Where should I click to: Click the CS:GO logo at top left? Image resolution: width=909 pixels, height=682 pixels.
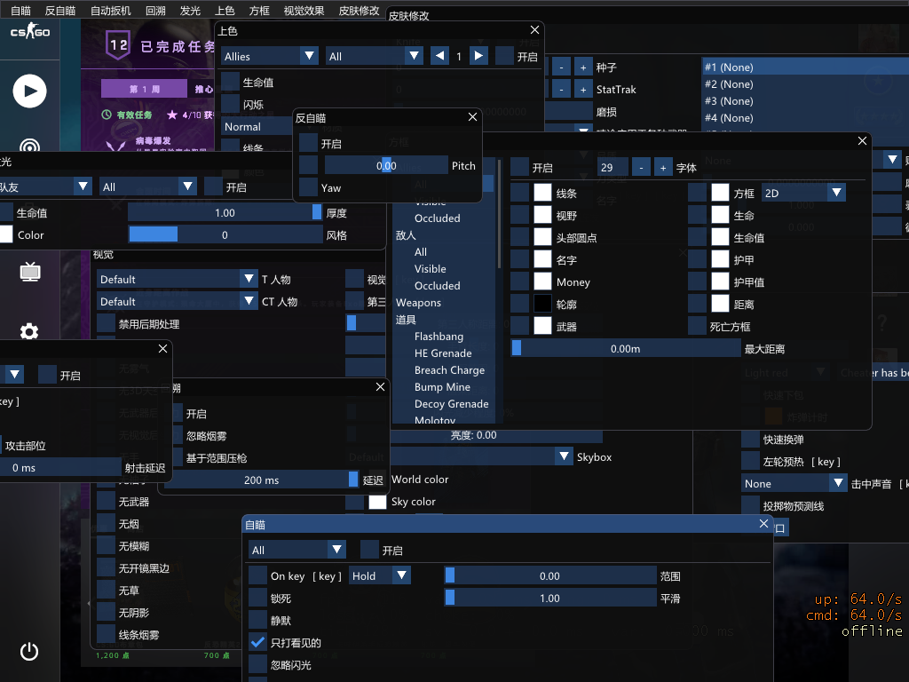[29, 33]
